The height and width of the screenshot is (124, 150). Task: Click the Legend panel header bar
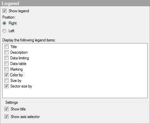[x=75, y=3]
